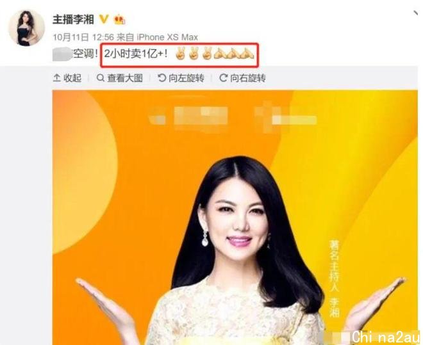Collapse the image with 收起

[67, 78]
